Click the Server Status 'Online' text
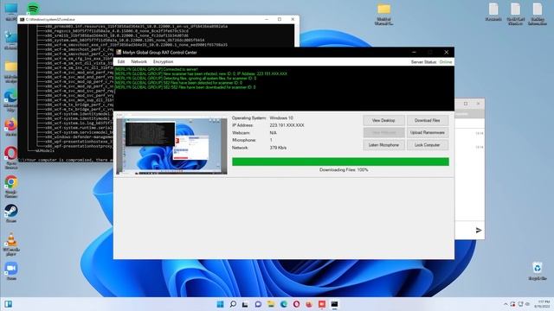 coord(446,62)
